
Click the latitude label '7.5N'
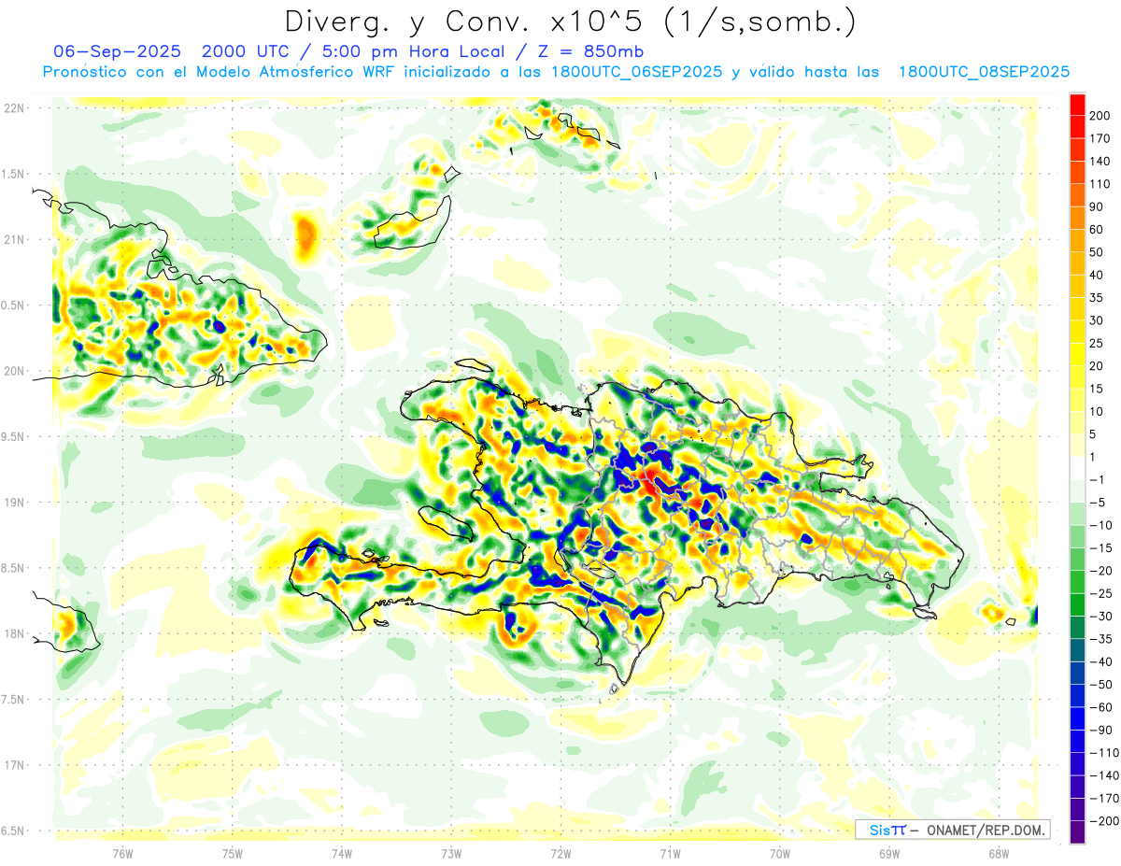(14, 700)
